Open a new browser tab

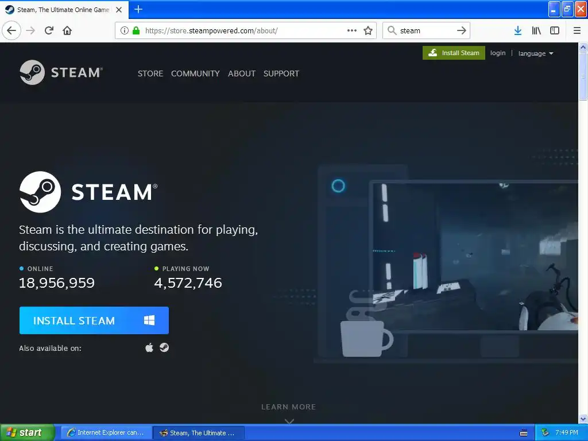pos(138,9)
